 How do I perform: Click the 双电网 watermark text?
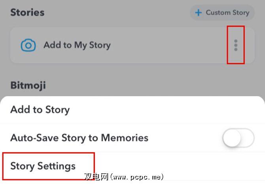tap(96, 177)
